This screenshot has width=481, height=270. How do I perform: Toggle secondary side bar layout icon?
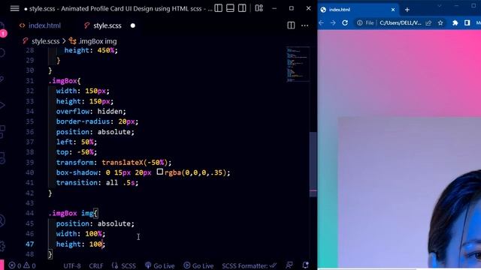click(x=242, y=8)
